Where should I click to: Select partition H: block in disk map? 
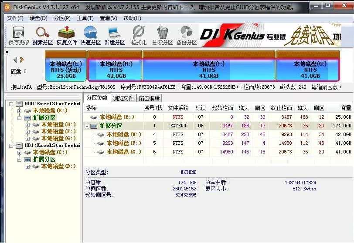[x=115, y=66]
